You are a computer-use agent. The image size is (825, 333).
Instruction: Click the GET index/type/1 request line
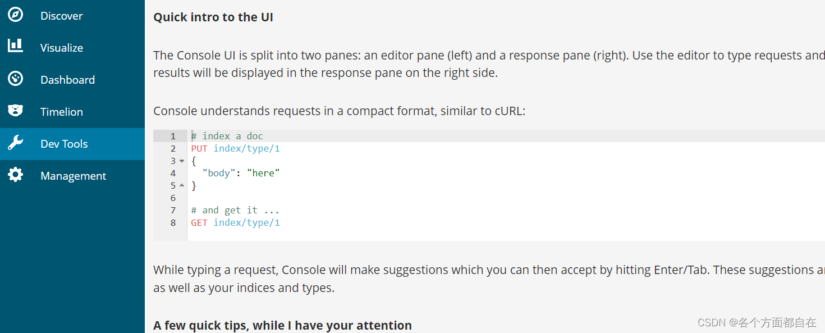tap(235, 222)
